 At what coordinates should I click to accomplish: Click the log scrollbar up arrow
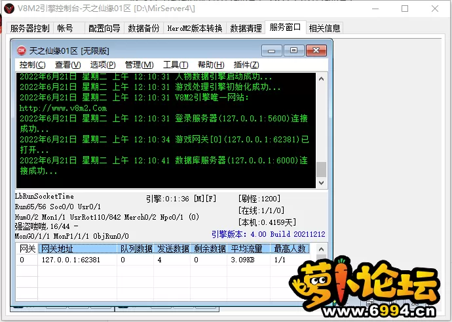pos(322,79)
